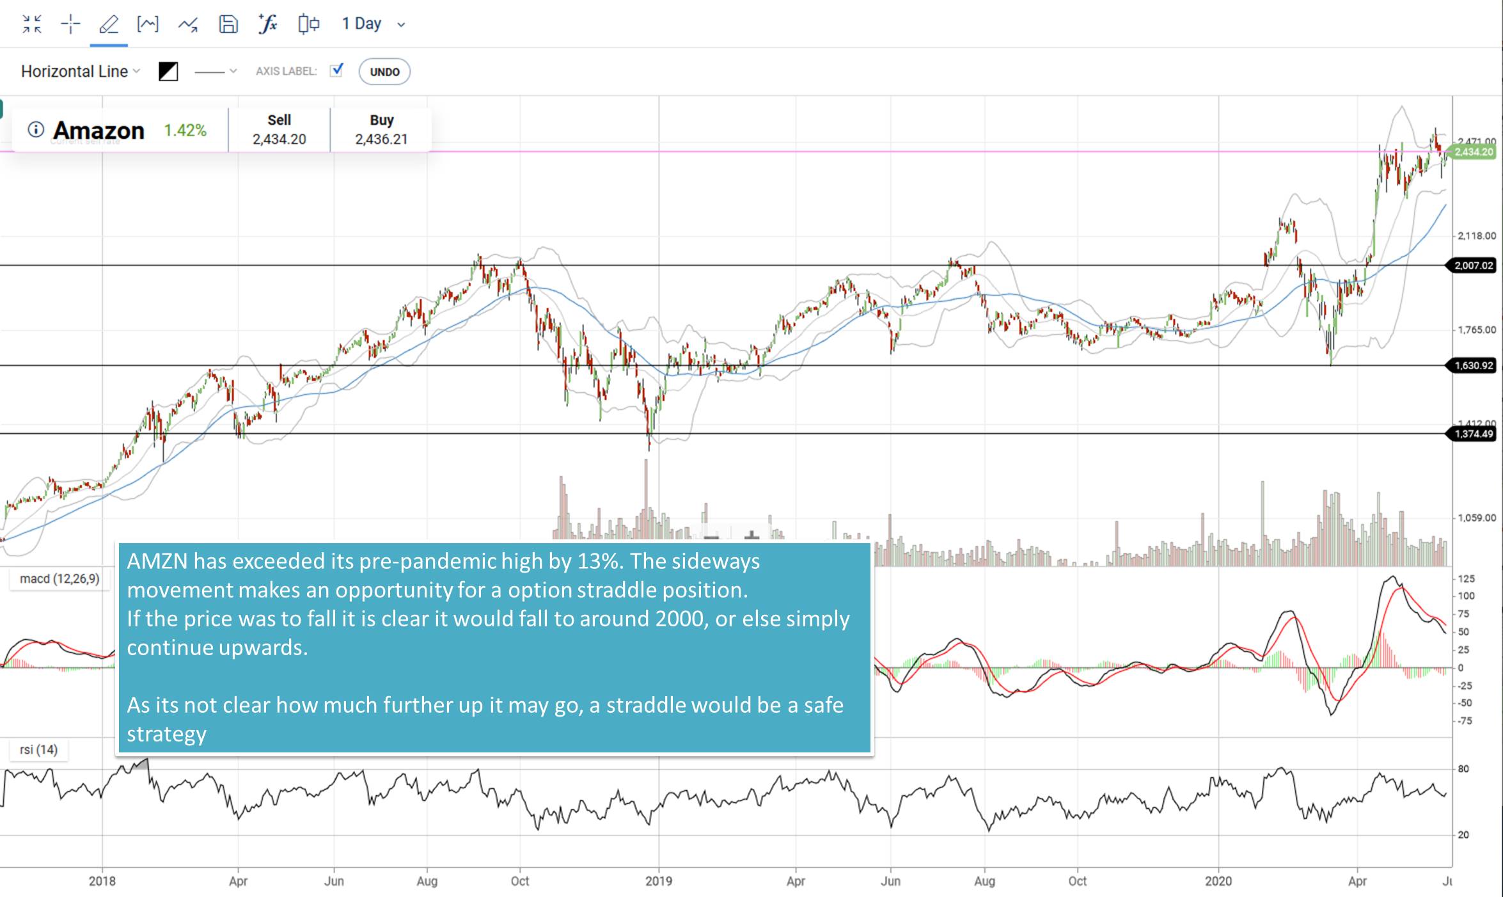Image resolution: width=1503 pixels, height=897 pixels.
Task: Click the Sell 2,434.20 price panel
Action: coord(279,130)
